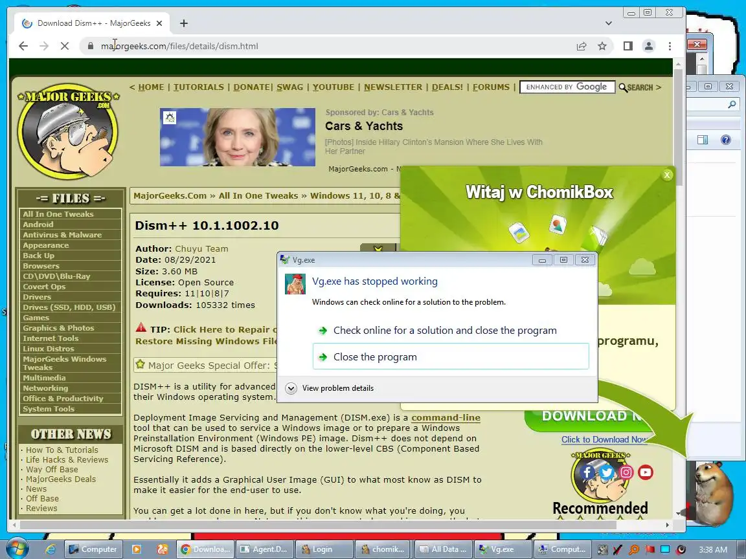
Task: Click help icon in background window
Action: [725, 140]
